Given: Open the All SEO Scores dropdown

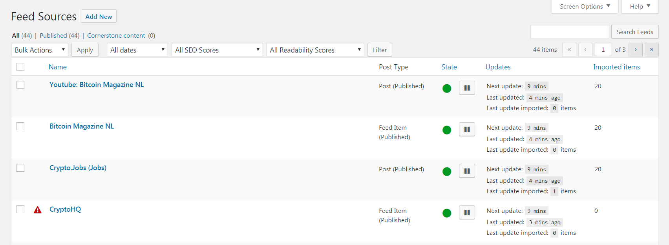Looking at the screenshot, I should click(217, 50).
